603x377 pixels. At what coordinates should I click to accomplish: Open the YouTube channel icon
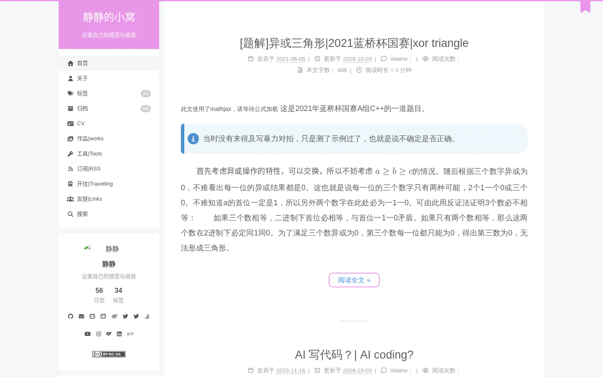point(88,334)
